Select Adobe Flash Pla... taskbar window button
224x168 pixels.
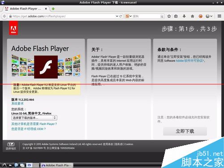(x=57, y=165)
